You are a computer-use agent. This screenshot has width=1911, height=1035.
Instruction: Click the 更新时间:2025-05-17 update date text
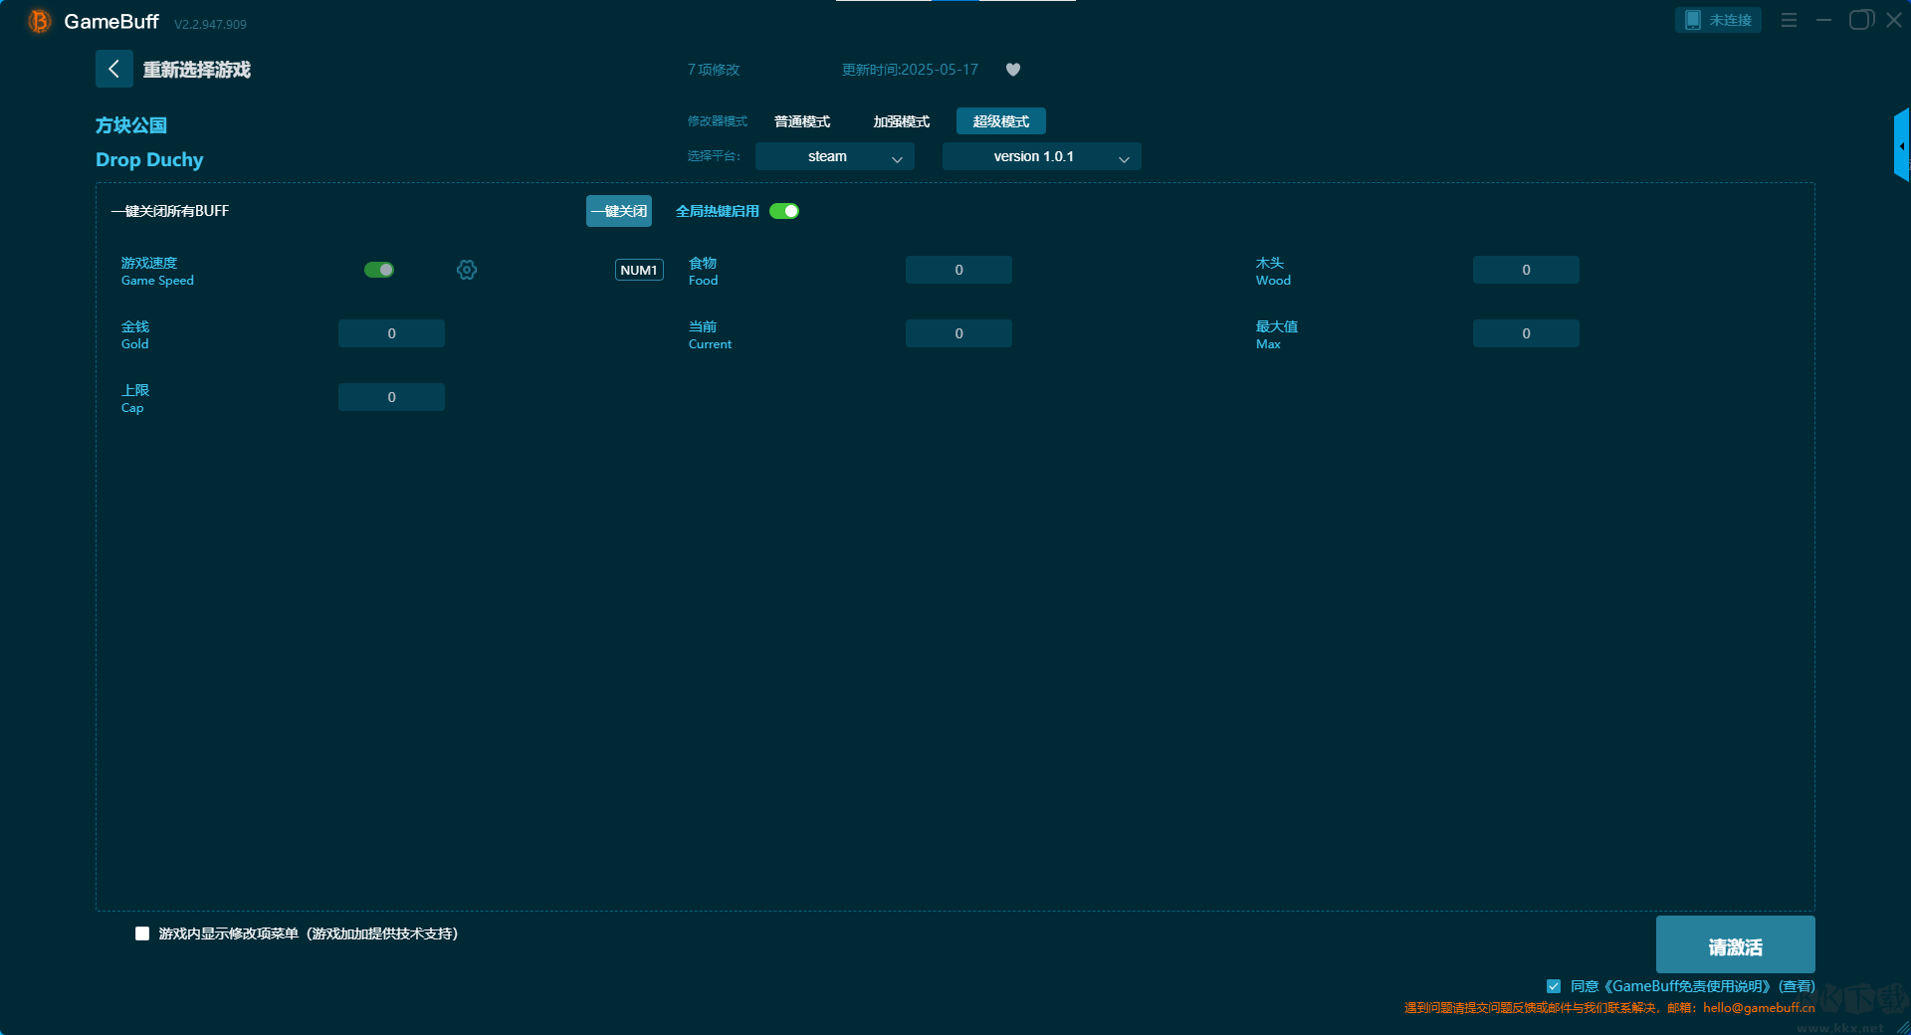point(910,70)
